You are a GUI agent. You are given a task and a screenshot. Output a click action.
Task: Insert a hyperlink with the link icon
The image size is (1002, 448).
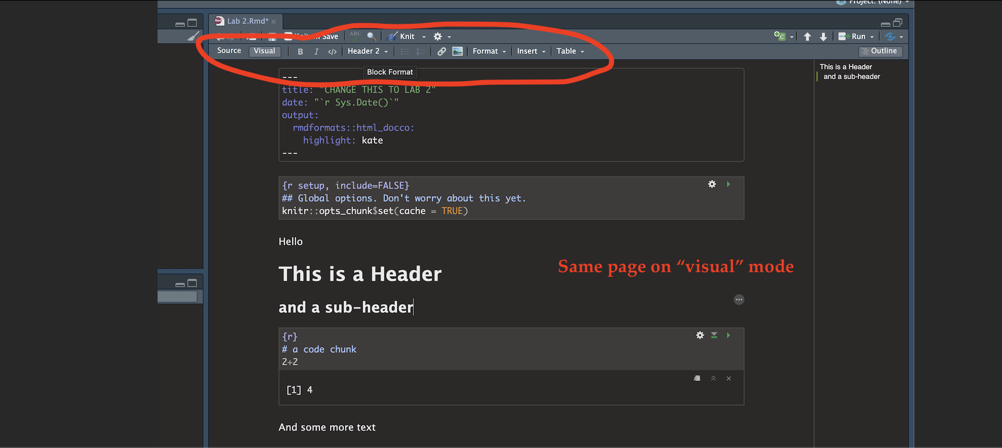point(442,51)
